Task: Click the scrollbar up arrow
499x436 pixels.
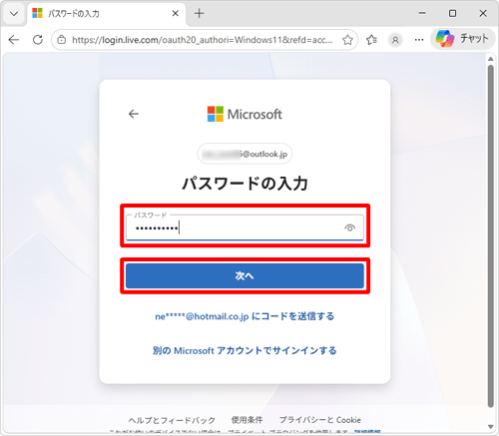Action: point(491,59)
